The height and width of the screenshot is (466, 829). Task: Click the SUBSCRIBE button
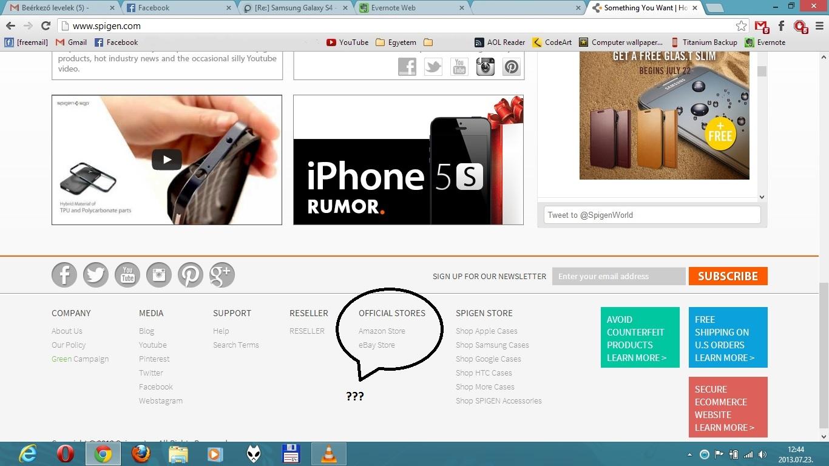[728, 276]
